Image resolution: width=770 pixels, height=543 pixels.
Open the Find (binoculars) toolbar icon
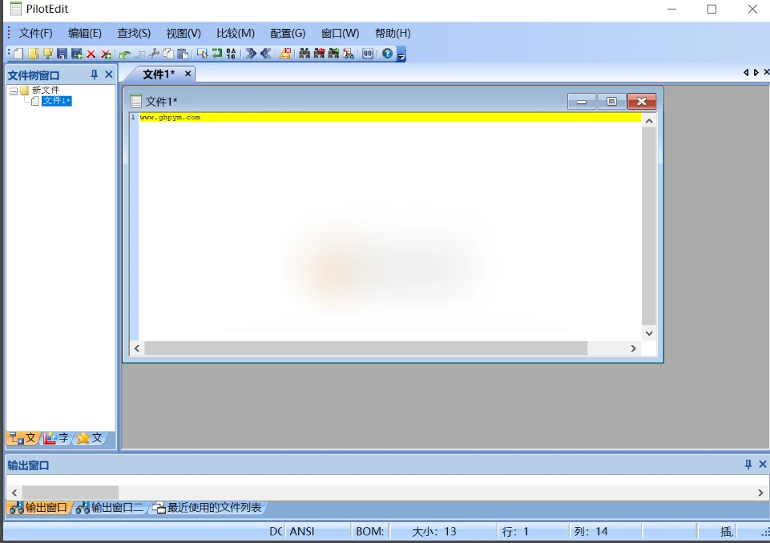(305, 54)
